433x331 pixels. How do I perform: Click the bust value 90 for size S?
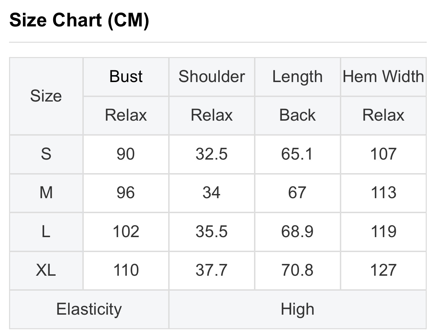(126, 154)
